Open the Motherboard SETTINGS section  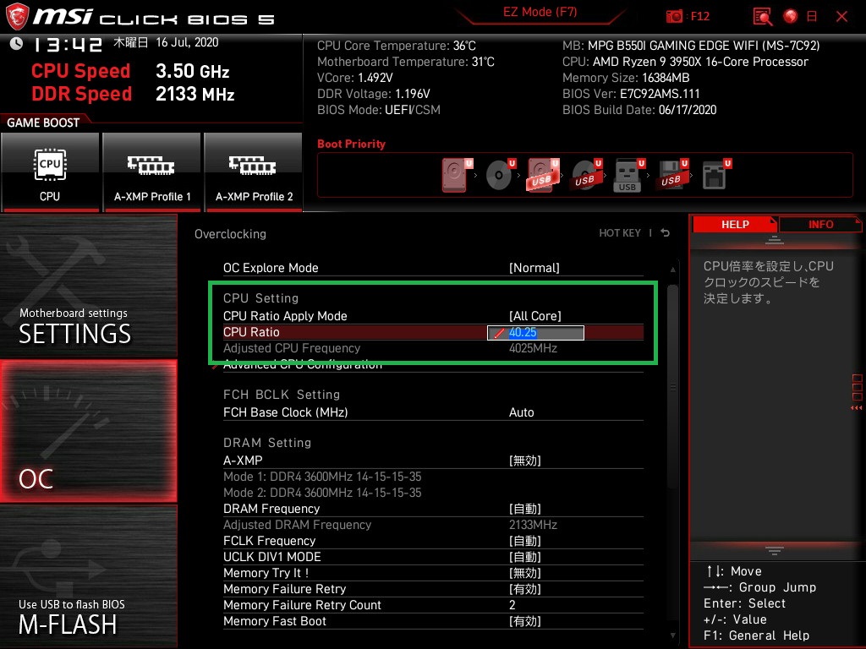pyautogui.click(x=88, y=286)
